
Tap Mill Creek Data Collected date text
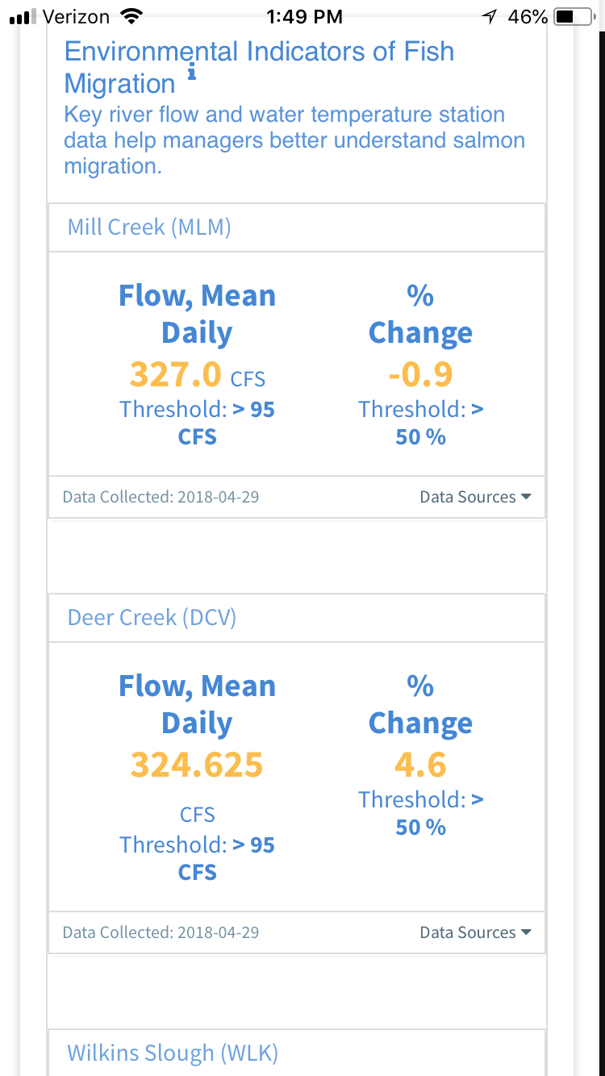161,497
